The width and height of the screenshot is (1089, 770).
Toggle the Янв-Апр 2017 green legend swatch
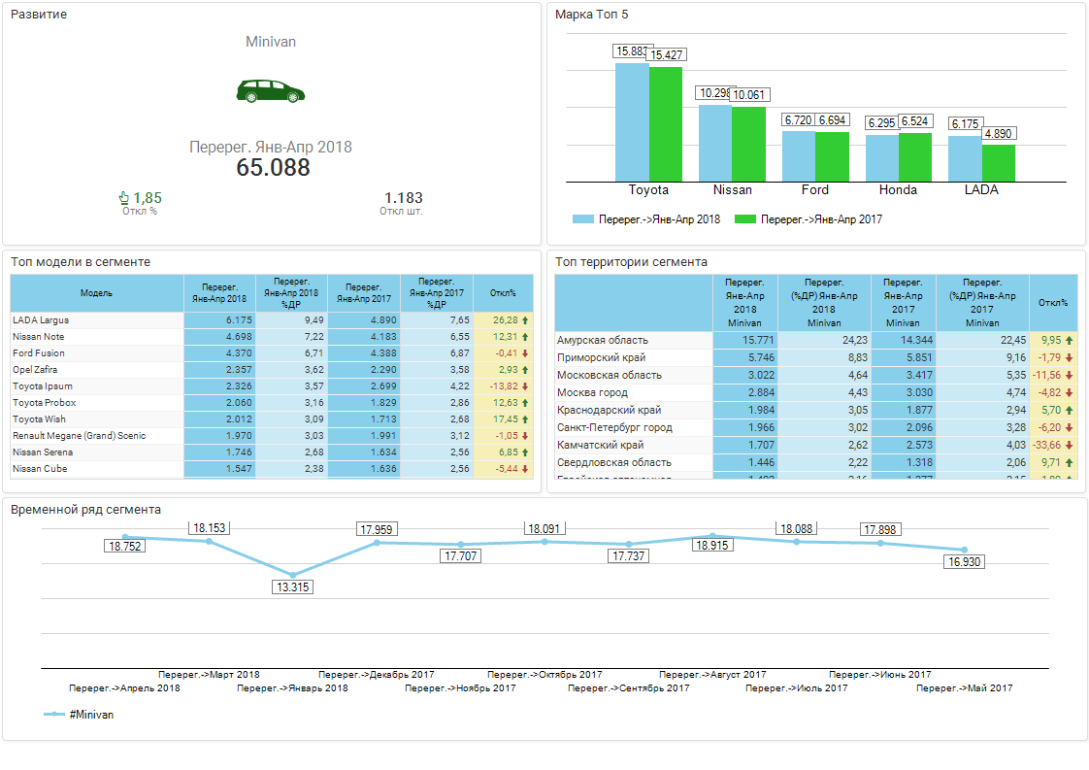(x=744, y=219)
